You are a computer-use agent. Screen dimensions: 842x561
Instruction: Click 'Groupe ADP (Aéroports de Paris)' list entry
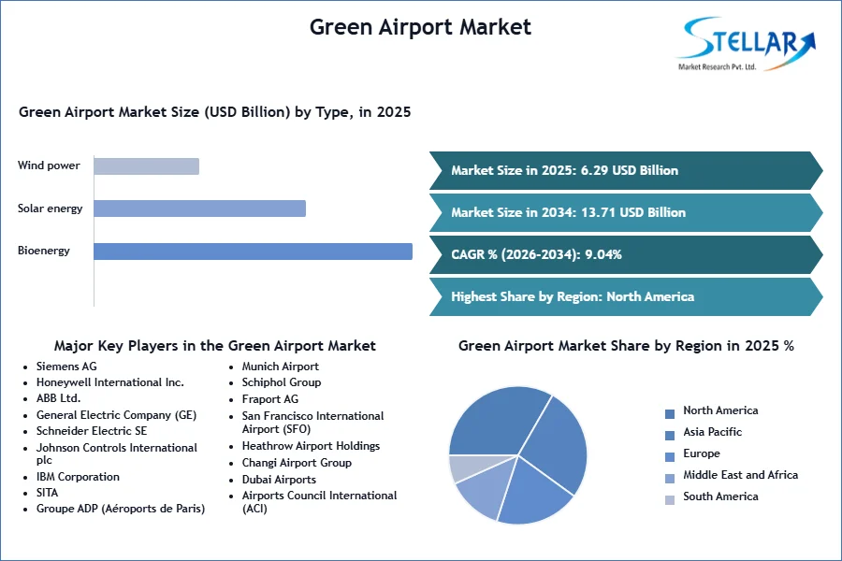(x=121, y=509)
